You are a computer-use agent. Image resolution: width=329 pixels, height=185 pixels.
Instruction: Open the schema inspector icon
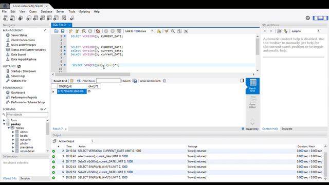(21, 18)
